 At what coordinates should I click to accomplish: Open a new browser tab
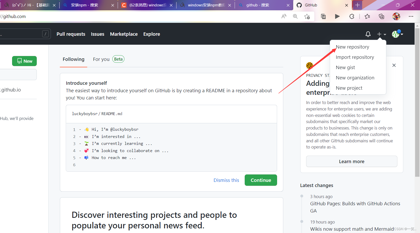click(358, 5)
